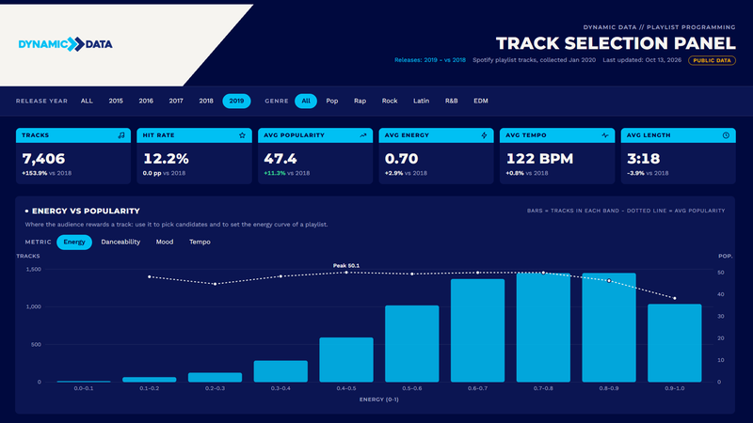753x423 pixels.
Task: Click the 122 BPM value
Action: 539,159
